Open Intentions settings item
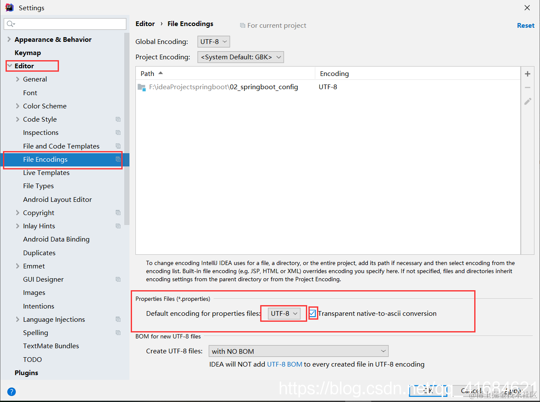Image resolution: width=540 pixels, height=402 pixels. pos(38,306)
